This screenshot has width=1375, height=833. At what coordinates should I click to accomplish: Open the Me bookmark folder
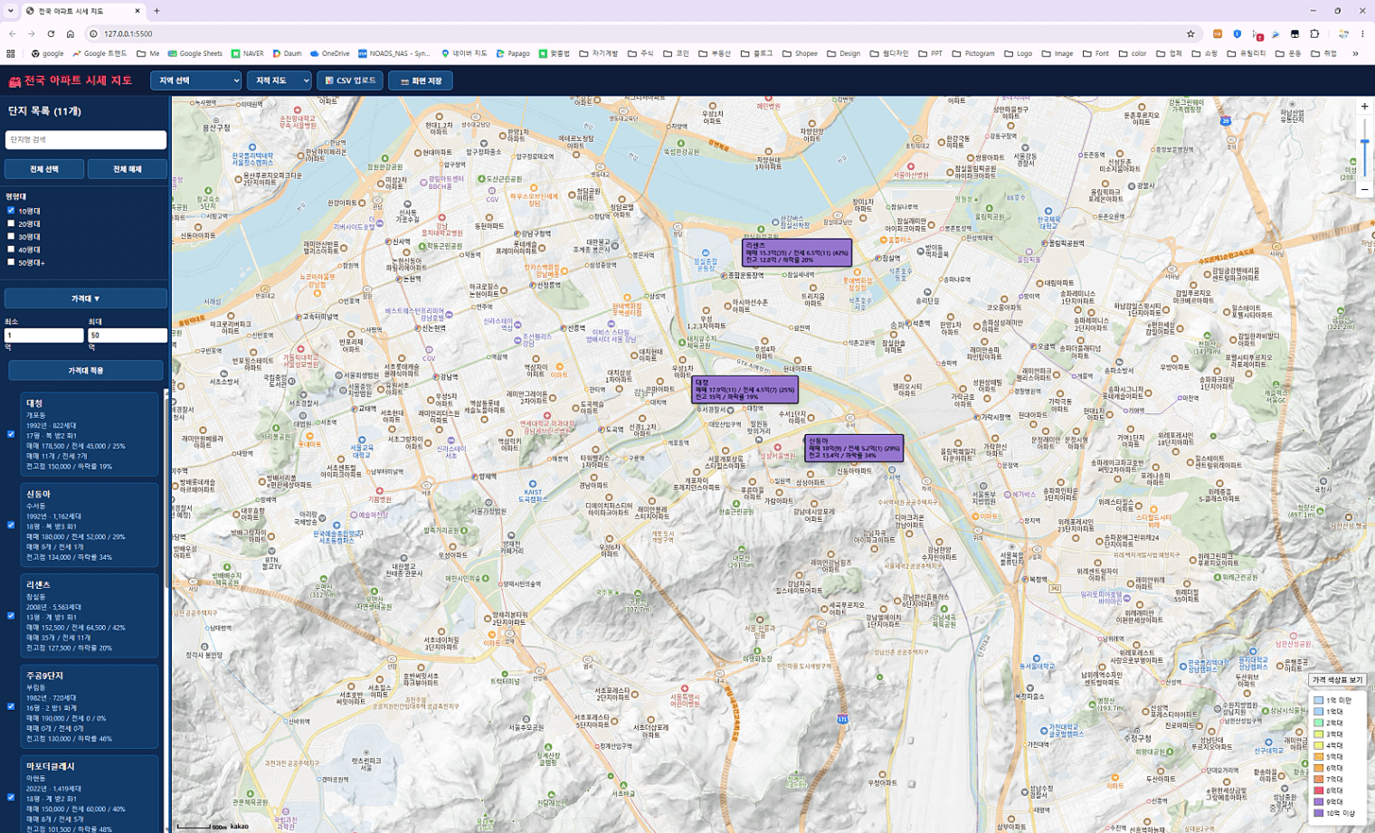point(148,53)
